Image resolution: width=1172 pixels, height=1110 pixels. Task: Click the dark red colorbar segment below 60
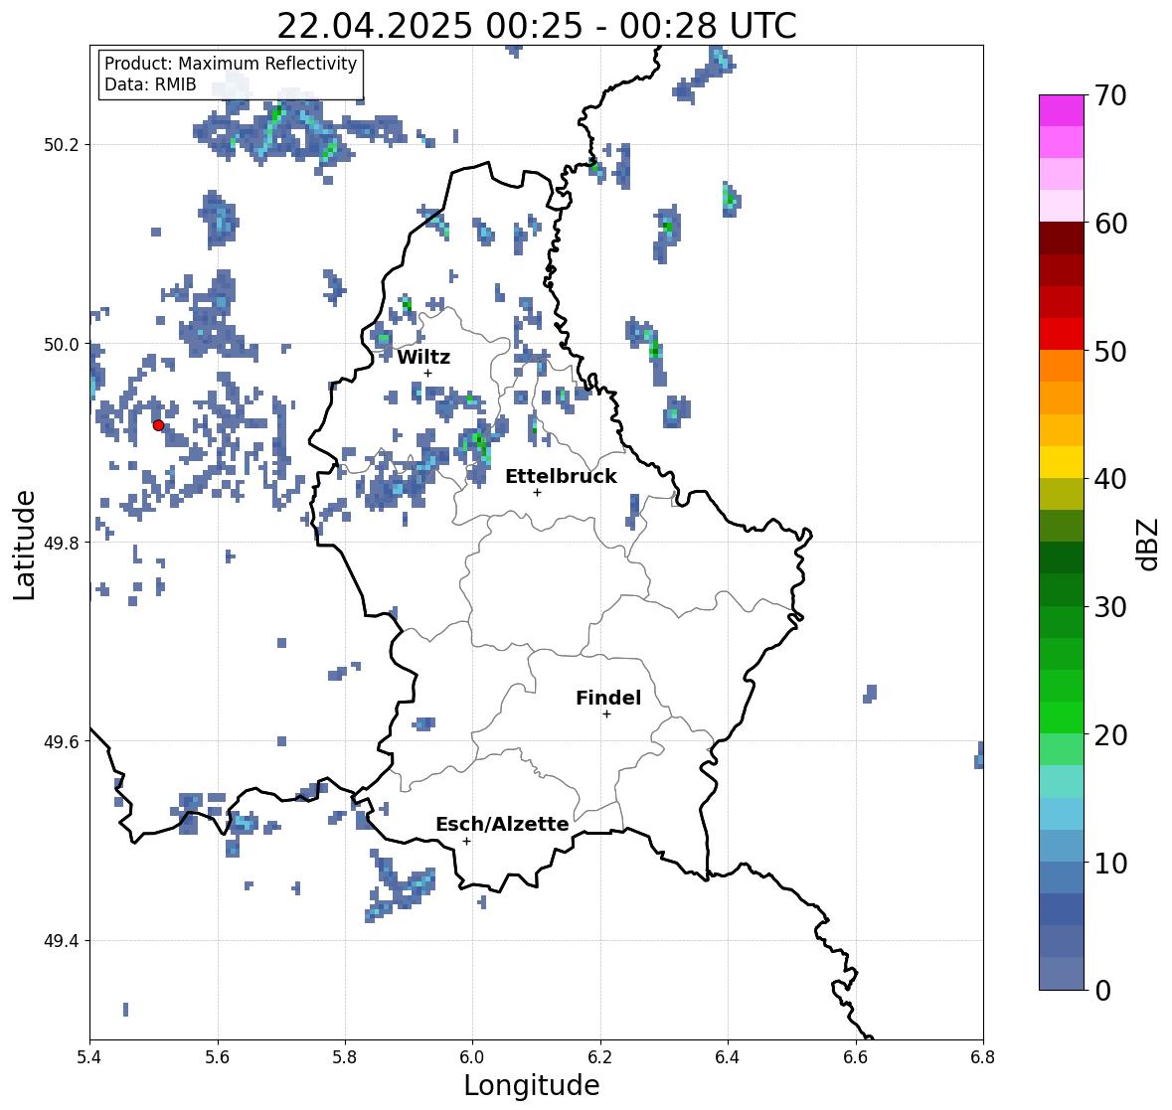tap(1062, 238)
